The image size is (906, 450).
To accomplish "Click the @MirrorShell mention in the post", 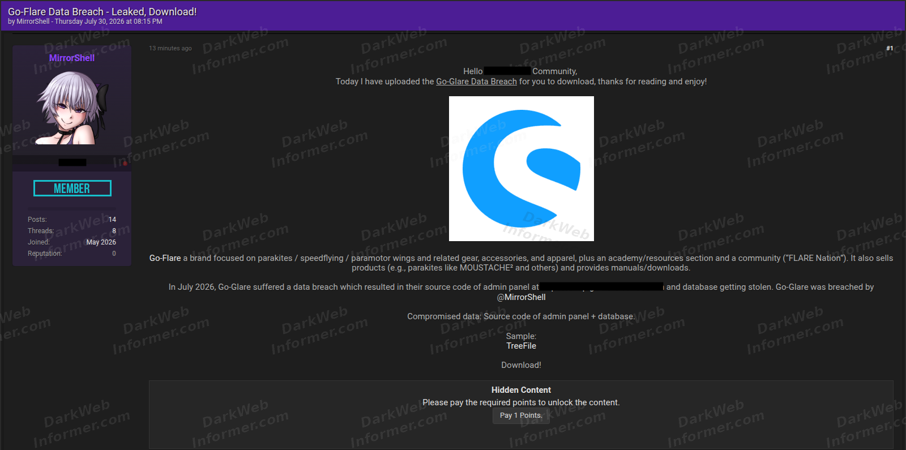I will pyautogui.click(x=521, y=297).
